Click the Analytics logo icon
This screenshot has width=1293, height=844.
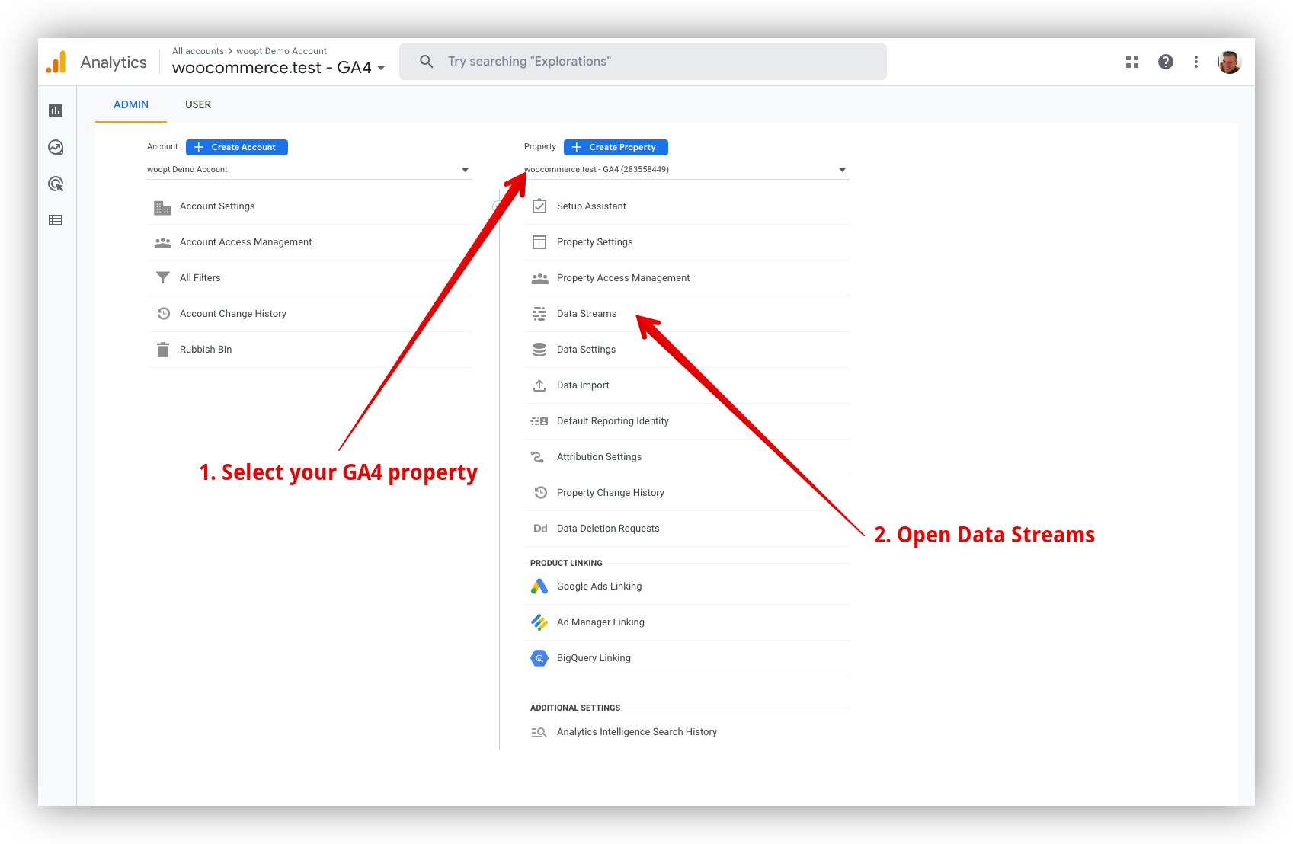coord(56,62)
